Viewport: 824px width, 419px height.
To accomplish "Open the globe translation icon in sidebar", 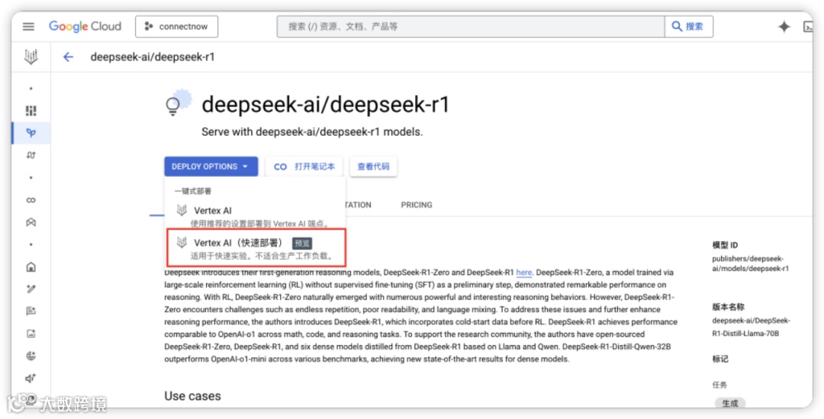I will point(31,356).
